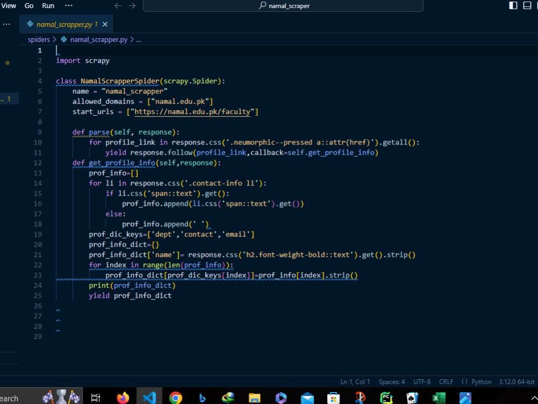The height and width of the screenshot is (404, 538).
Task: Click the NamalScrapperSpider class name
Action: pos(120,81)
